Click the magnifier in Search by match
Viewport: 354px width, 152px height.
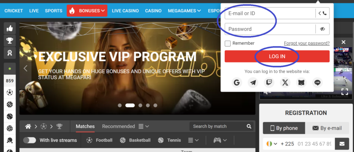pyautogui.click(x=249, y=126)
